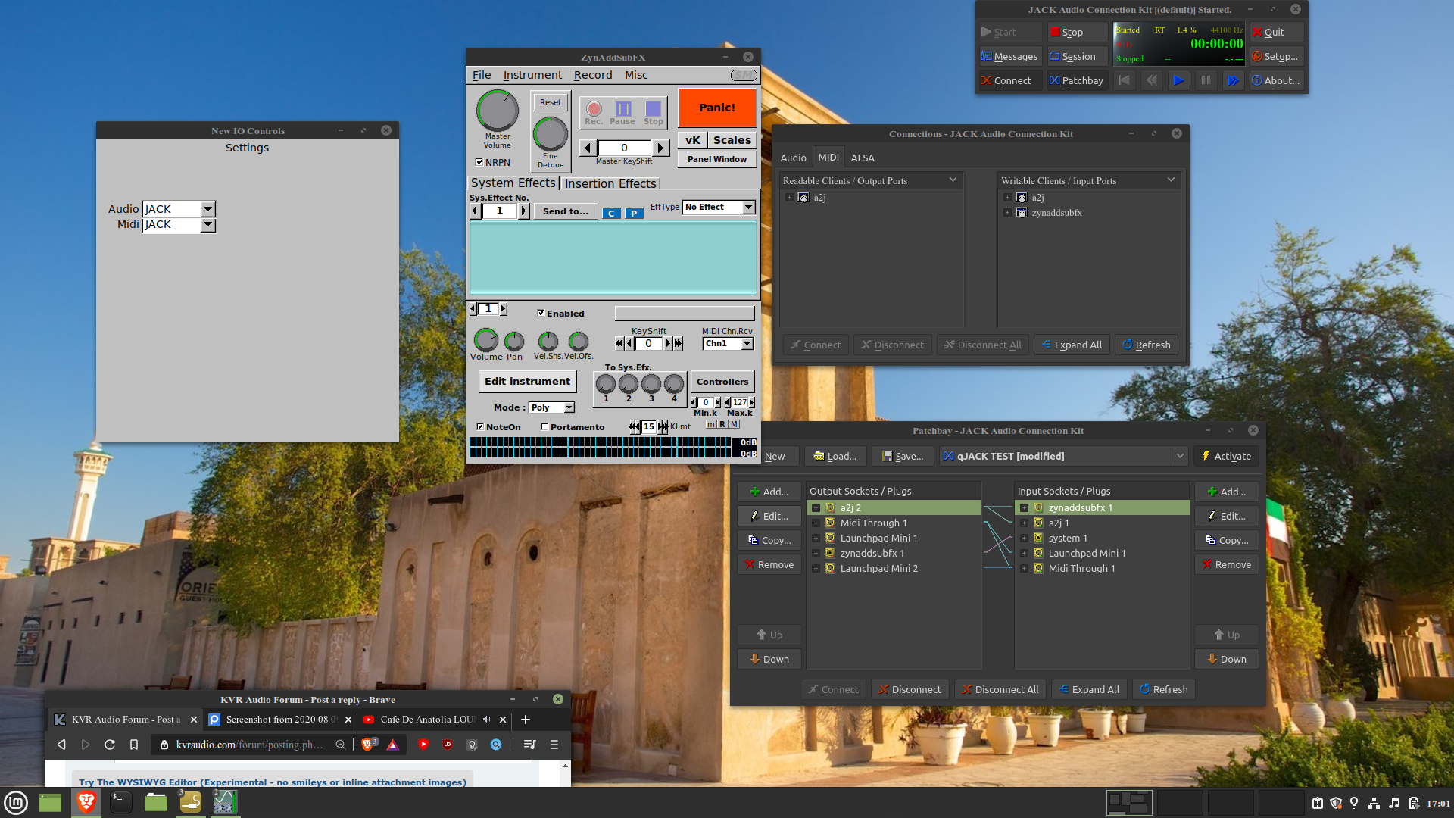Viewport: 1454px width, 818px height.
Task: Click the orange Panic! button
Action: (x=717, y=108)
